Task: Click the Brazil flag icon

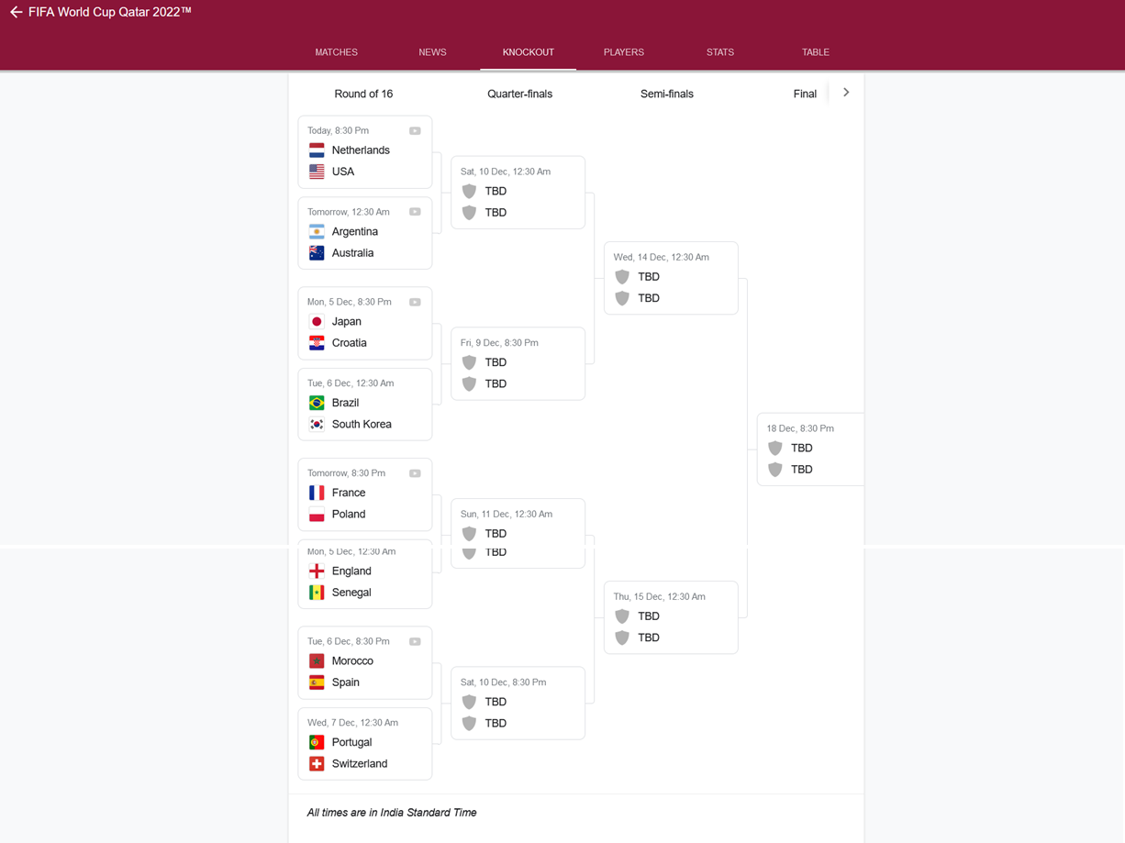Action: [317, 403]
